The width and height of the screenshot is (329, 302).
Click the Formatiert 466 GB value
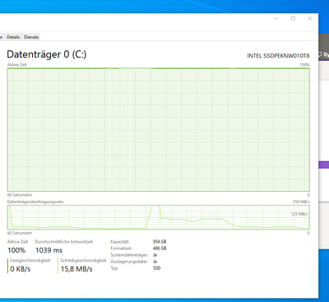pos(160,249)
